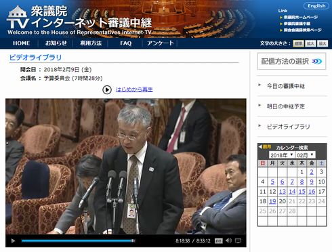332x252 pixels.
Task: Set text size to 標準
Action: pyautogui.click(x=298, y=43)
